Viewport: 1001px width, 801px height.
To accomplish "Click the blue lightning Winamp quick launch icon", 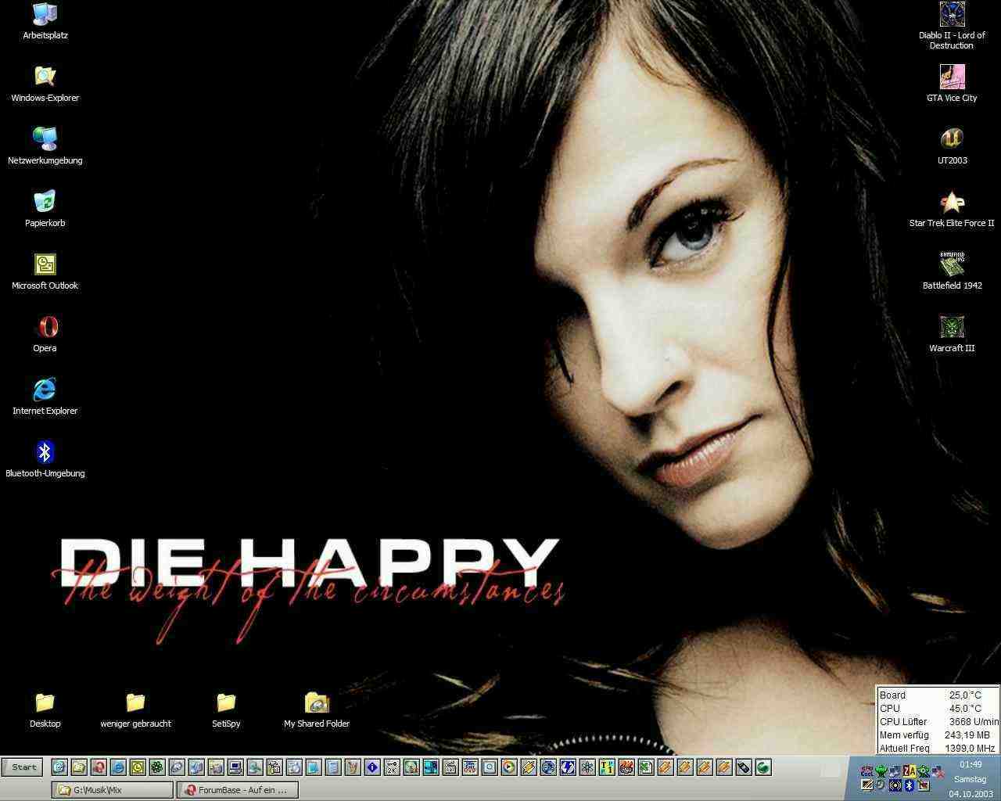I will point(568,767).
